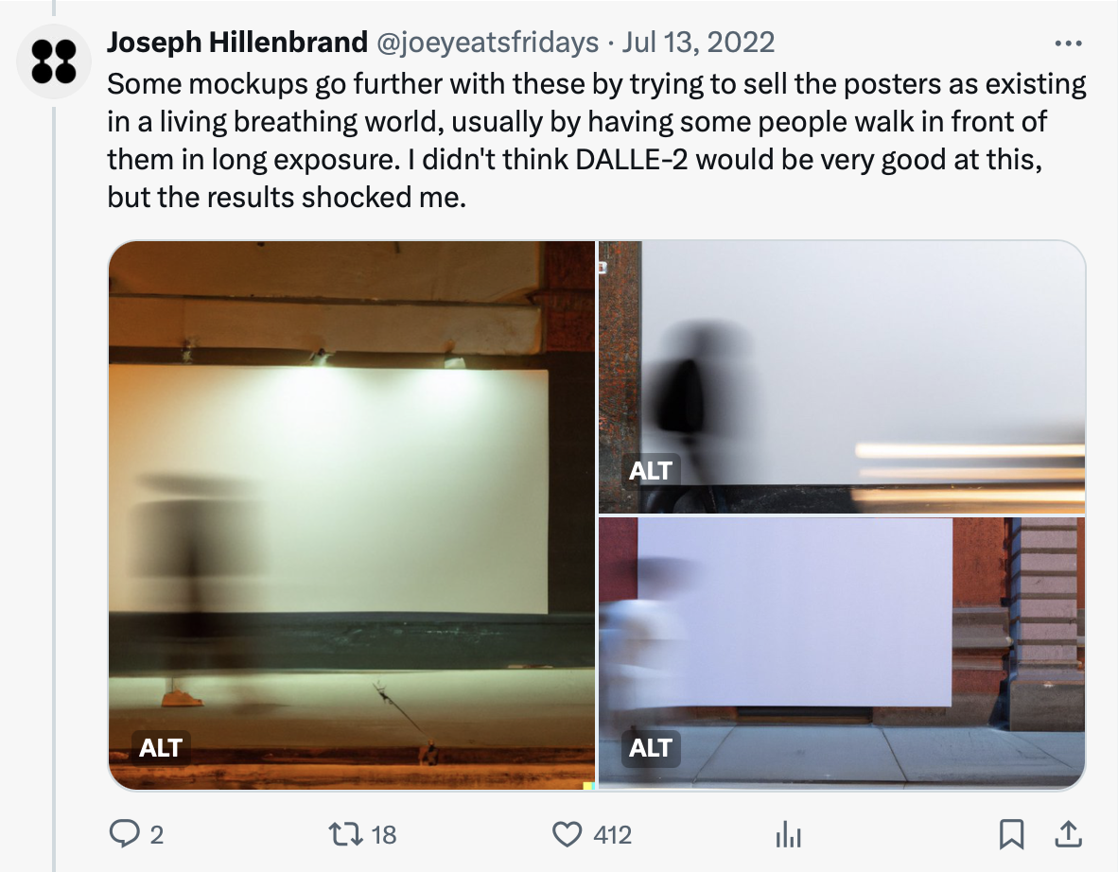
Task: Open tweet analytics bar chart icon
Action: coord(789,833)
